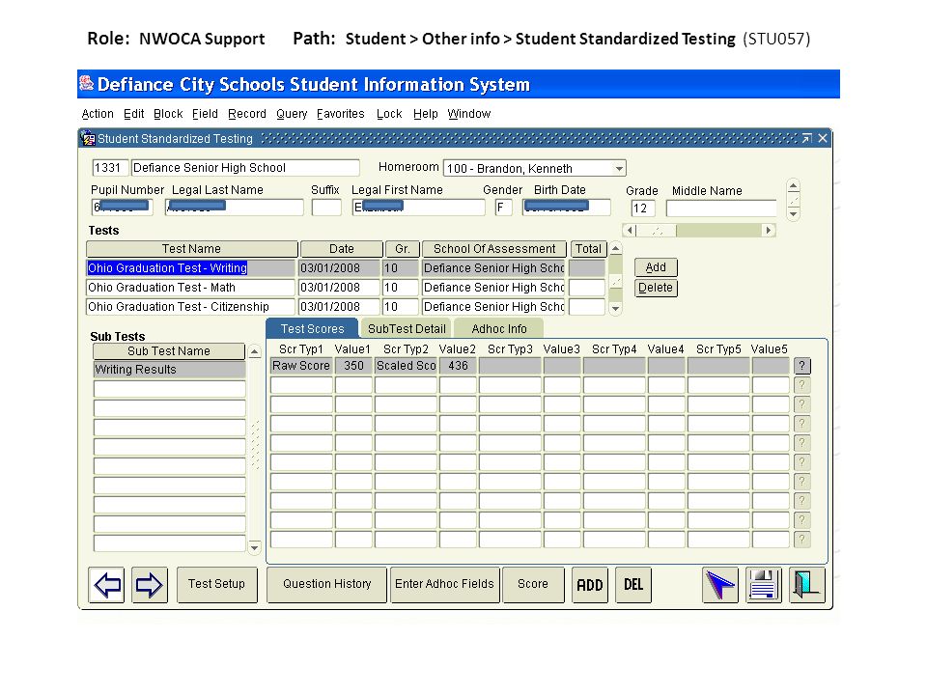This screenshot has height=695, width=927.
Task: Click the Value1 cell showing 350
Action: (x=353, y=366)
